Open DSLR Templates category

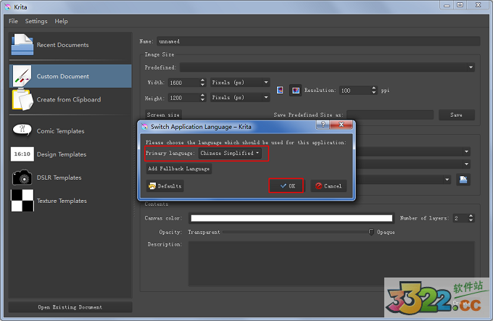tap(70, 178)
